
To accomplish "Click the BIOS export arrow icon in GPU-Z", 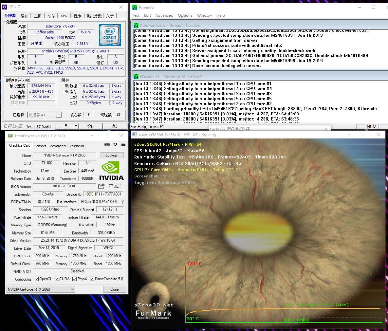I will coord(102,186).
